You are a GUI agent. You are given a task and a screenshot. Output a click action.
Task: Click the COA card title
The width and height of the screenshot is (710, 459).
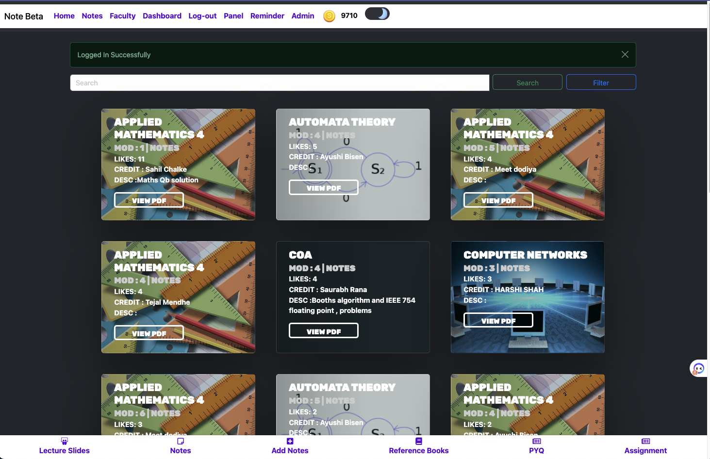(300, 255)
